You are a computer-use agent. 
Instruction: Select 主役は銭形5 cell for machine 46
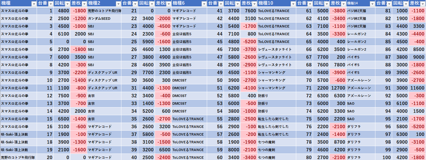click(x=189, y=49)
